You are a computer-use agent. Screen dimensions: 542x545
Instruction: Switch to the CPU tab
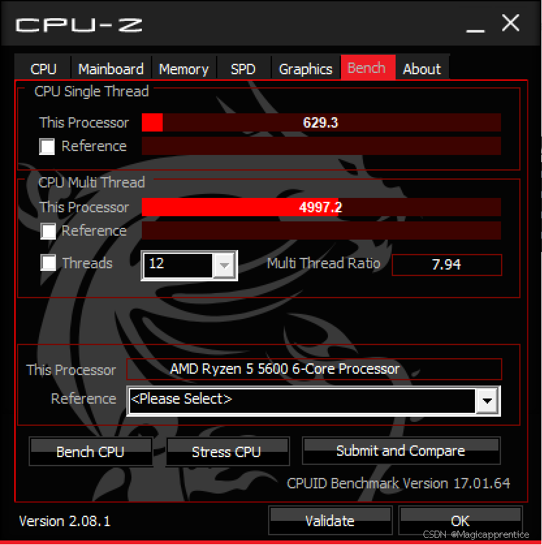coord(43,68)
